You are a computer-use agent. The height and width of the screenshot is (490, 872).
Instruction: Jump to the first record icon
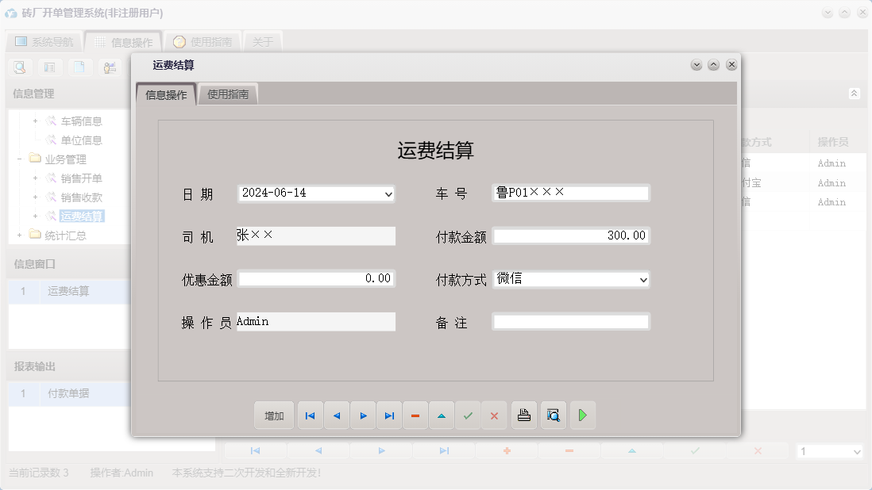click(x=310, y=415)
